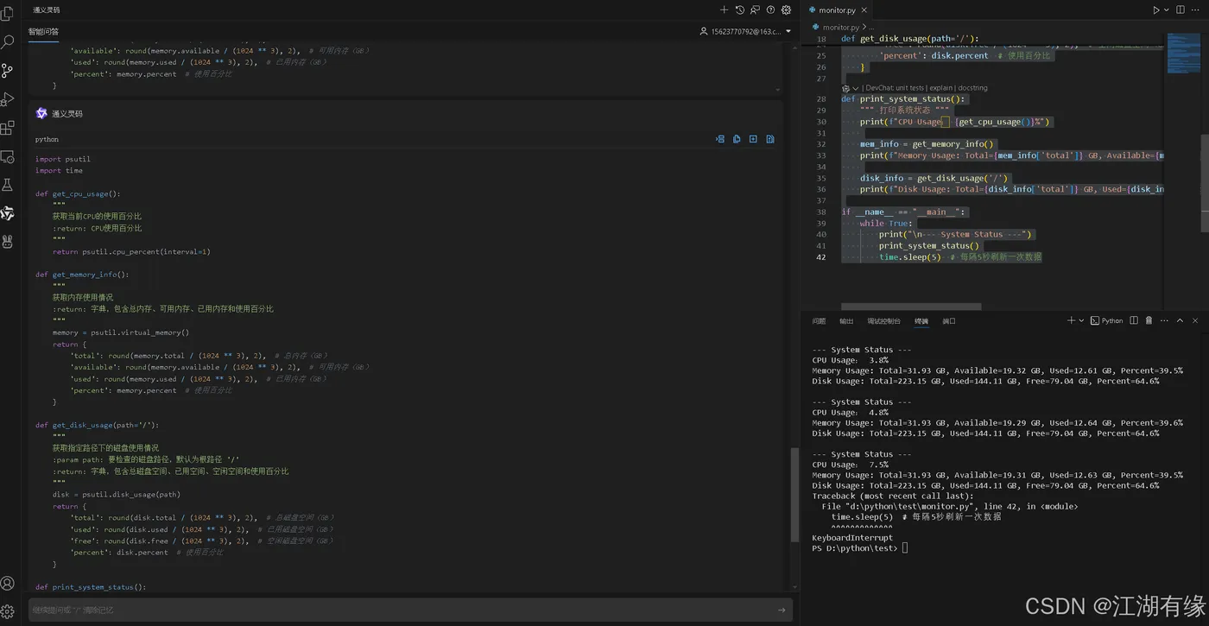Click the editor horizontal scrollbar

pos(911,307)
